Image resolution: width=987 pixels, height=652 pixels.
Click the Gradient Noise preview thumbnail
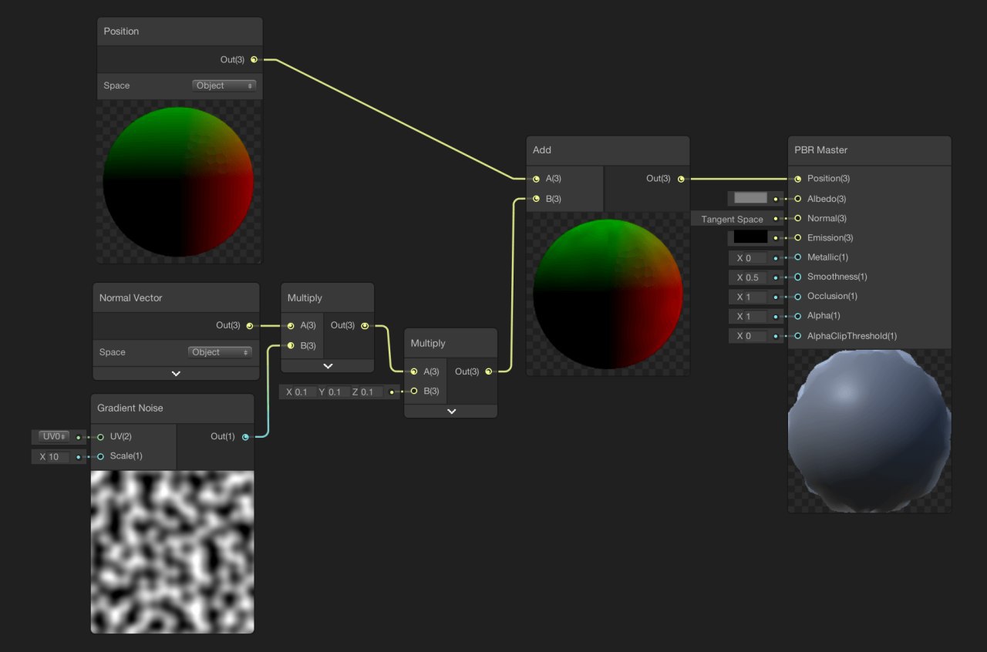(x=173, y=552)
